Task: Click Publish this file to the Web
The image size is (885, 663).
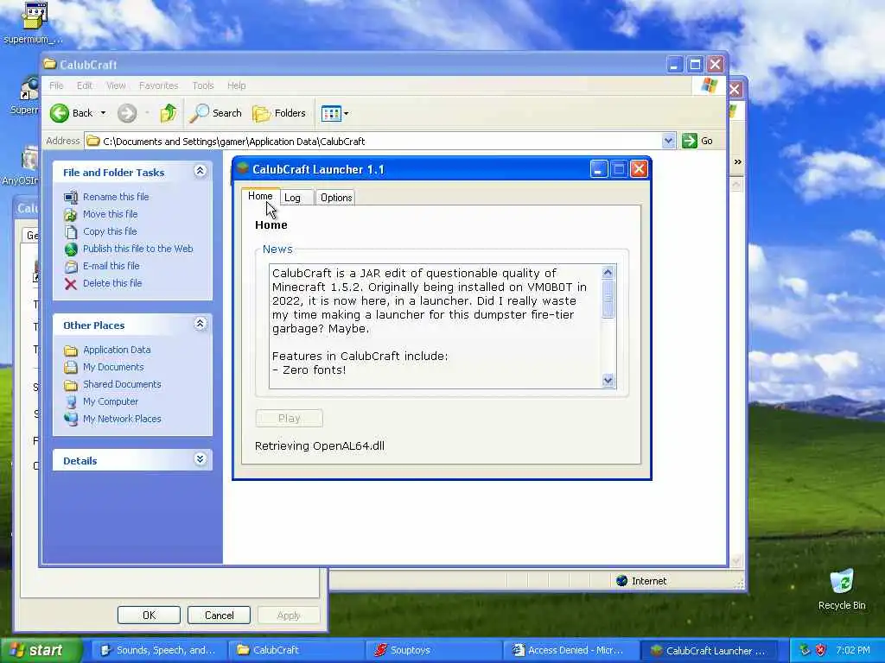Action: [137, 249]
